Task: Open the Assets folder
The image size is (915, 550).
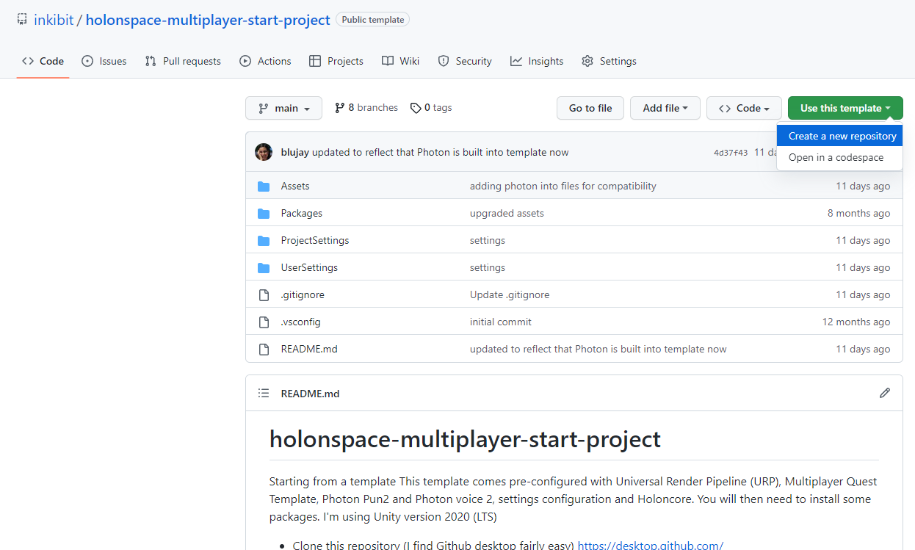Action: [295, 186]
